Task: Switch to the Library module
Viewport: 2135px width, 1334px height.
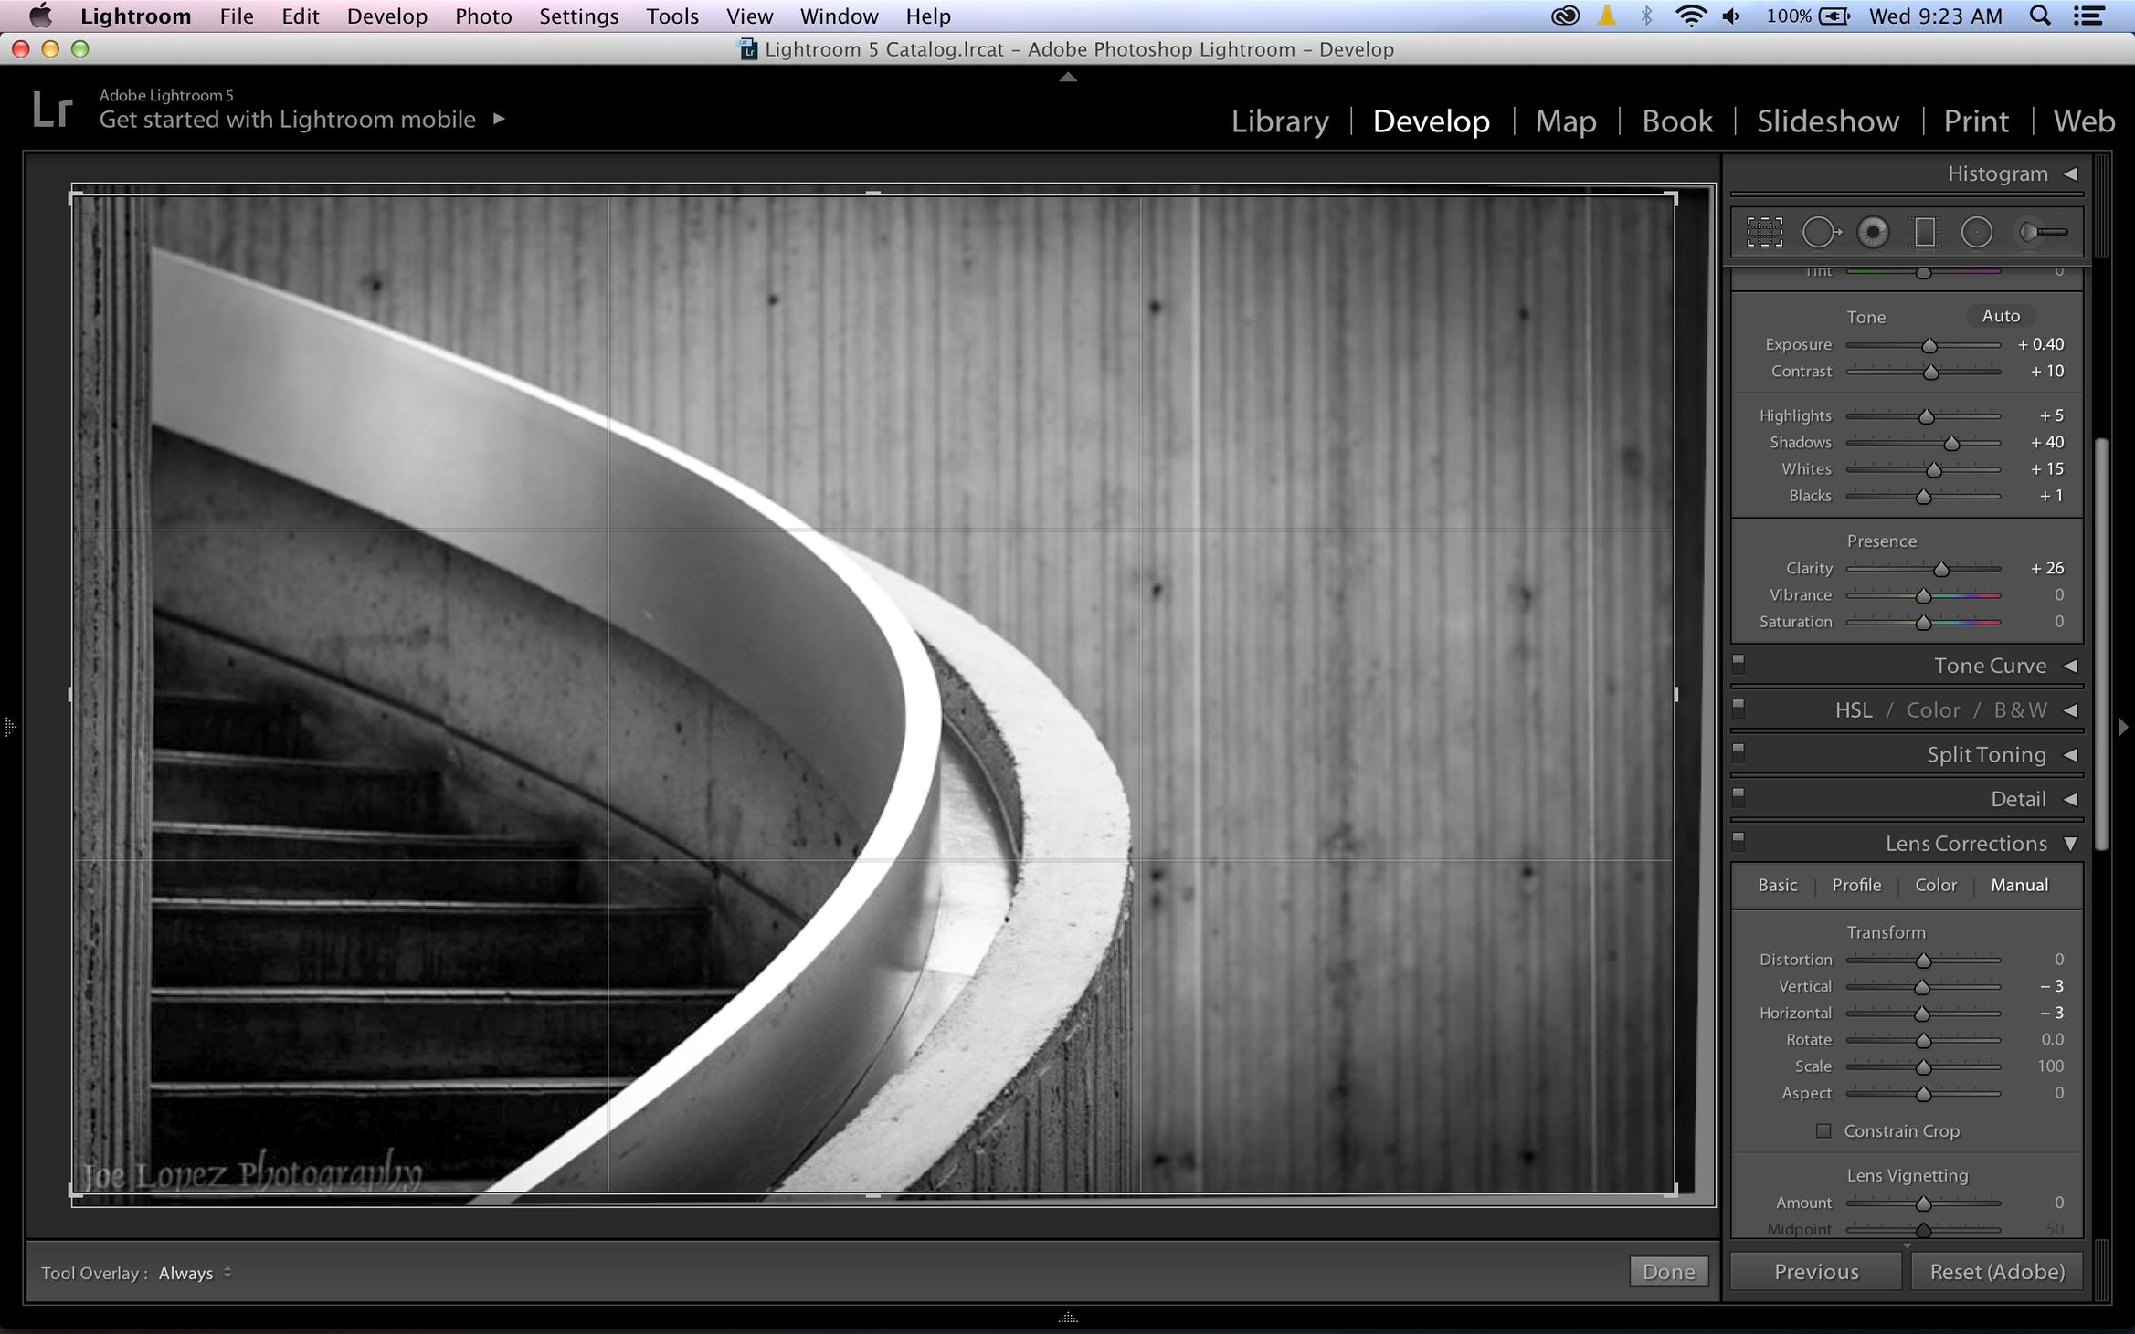Action: (1279, 121)
